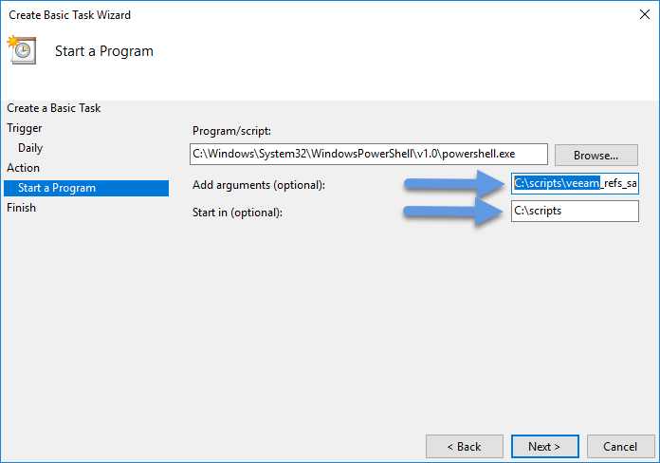Image resolution: width=660 pixels, height=463 pixels.
Task: Jump to the Finish step
Action: [22, 208]
